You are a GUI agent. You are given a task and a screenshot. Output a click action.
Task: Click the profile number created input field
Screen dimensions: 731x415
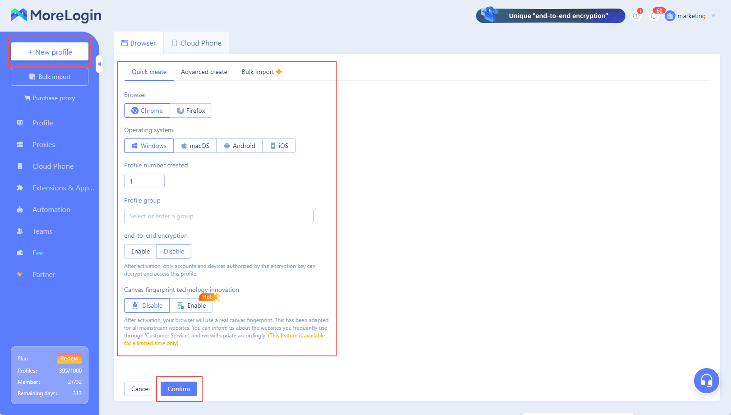[144, 180]
